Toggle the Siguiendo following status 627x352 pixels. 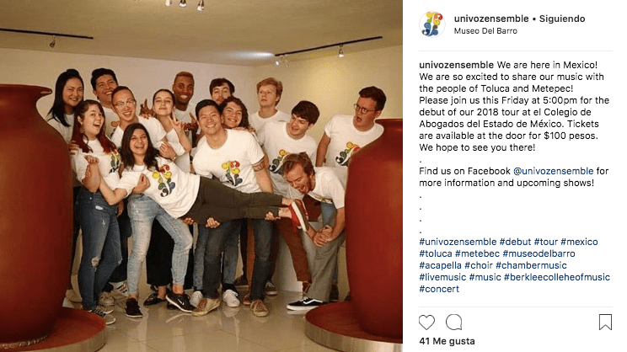coord(562,19)
